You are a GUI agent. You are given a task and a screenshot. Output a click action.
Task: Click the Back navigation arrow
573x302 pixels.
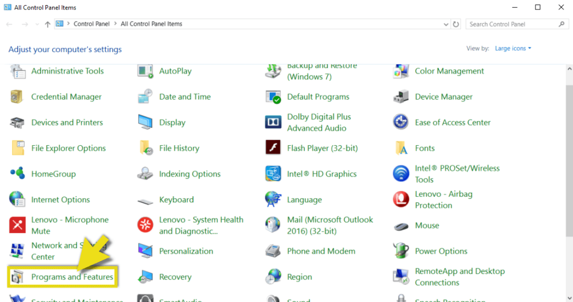pos(10,24)
